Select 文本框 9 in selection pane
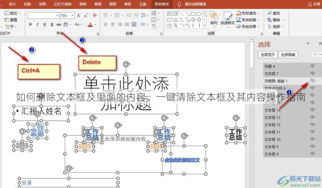322x188 pixels. tap(272, 147)
